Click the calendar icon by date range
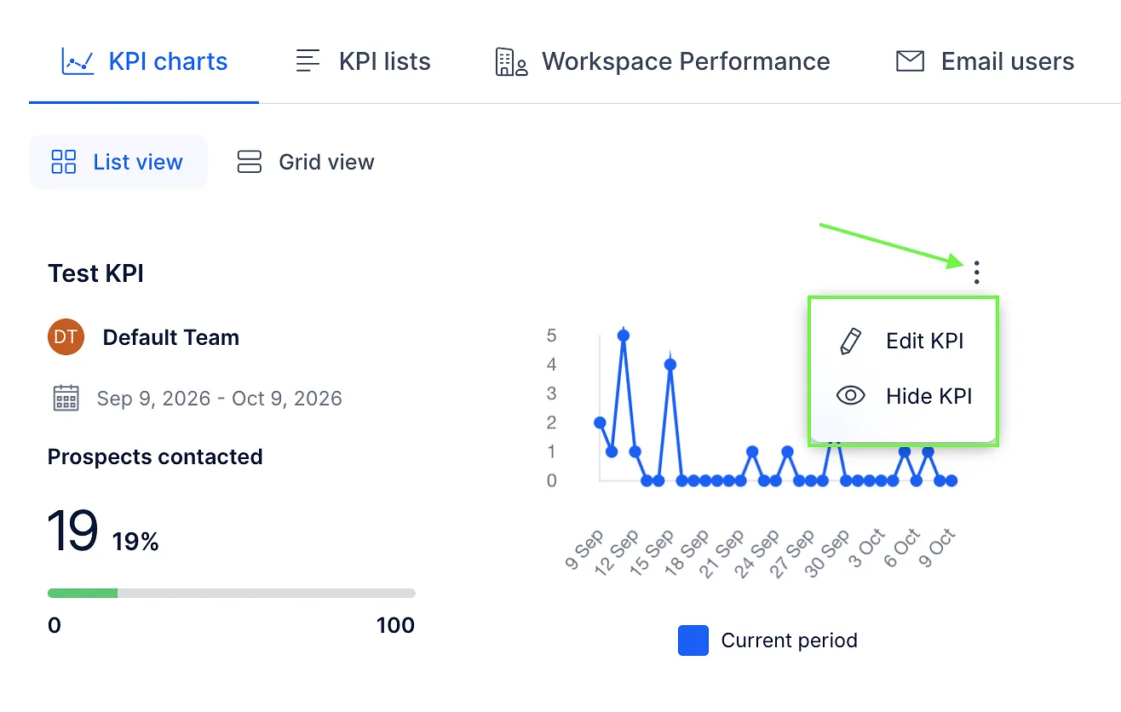This screenshot has width=1121, height=712. point(66,398)
